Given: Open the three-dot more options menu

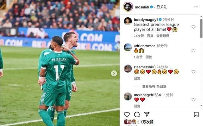Looking at the screenshot, I should [x=196, y=7].
